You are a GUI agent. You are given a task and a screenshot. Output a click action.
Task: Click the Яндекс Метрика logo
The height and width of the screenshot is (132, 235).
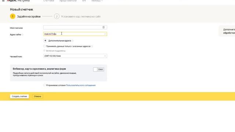pos(18,1)
